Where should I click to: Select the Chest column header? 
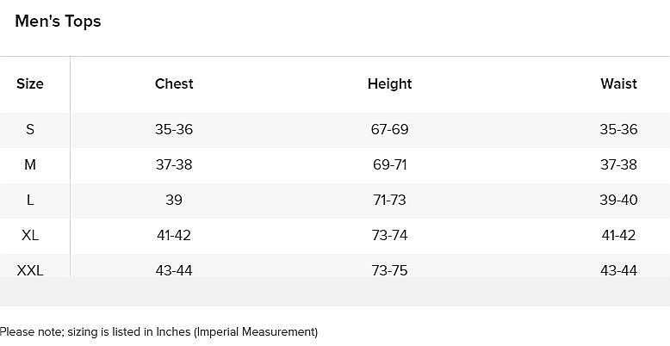tap(174, 83)
